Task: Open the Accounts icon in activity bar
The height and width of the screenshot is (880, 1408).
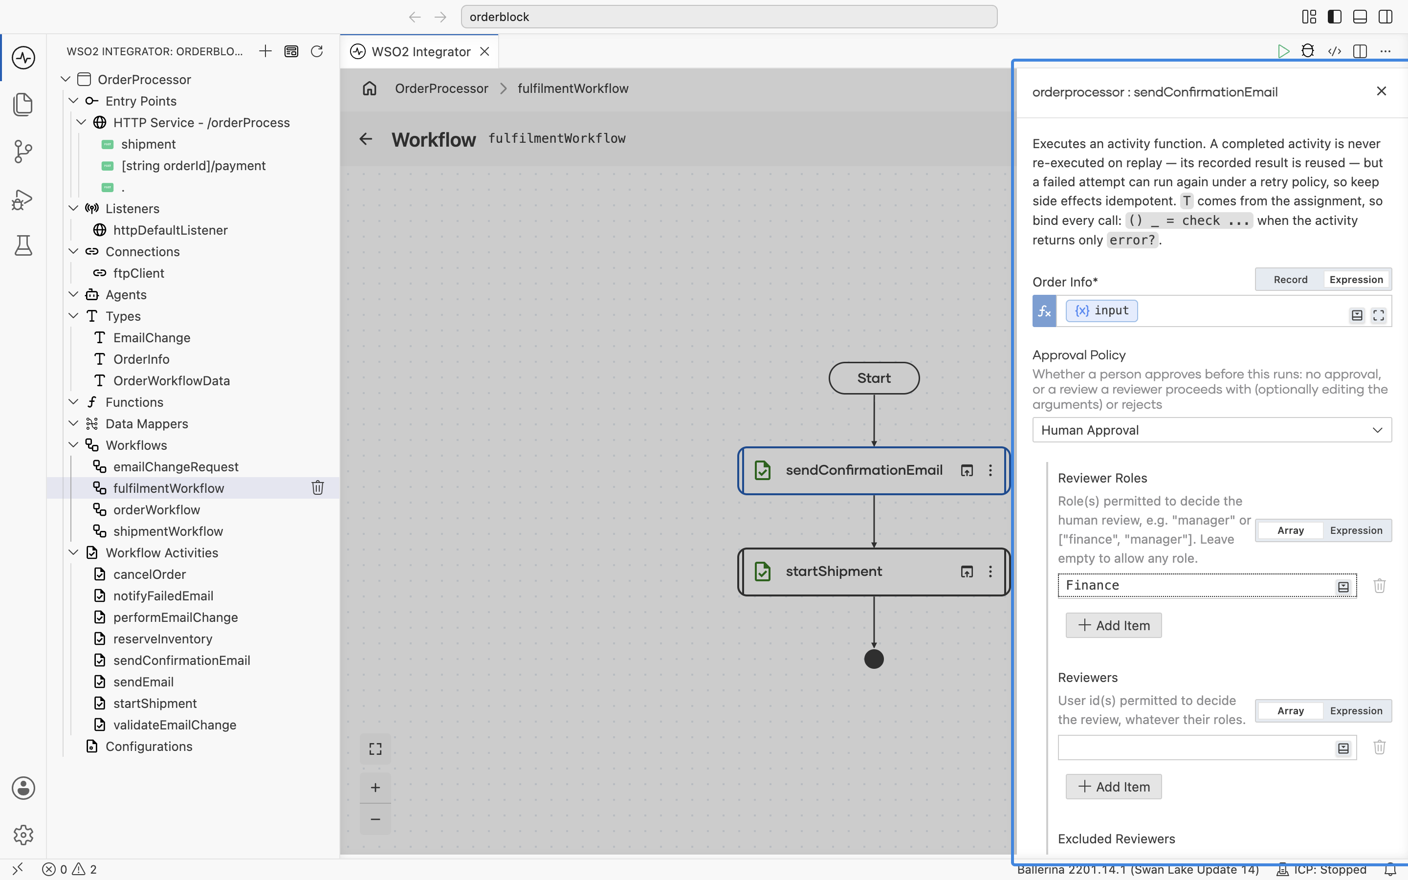Action: [x=23, y=788]
